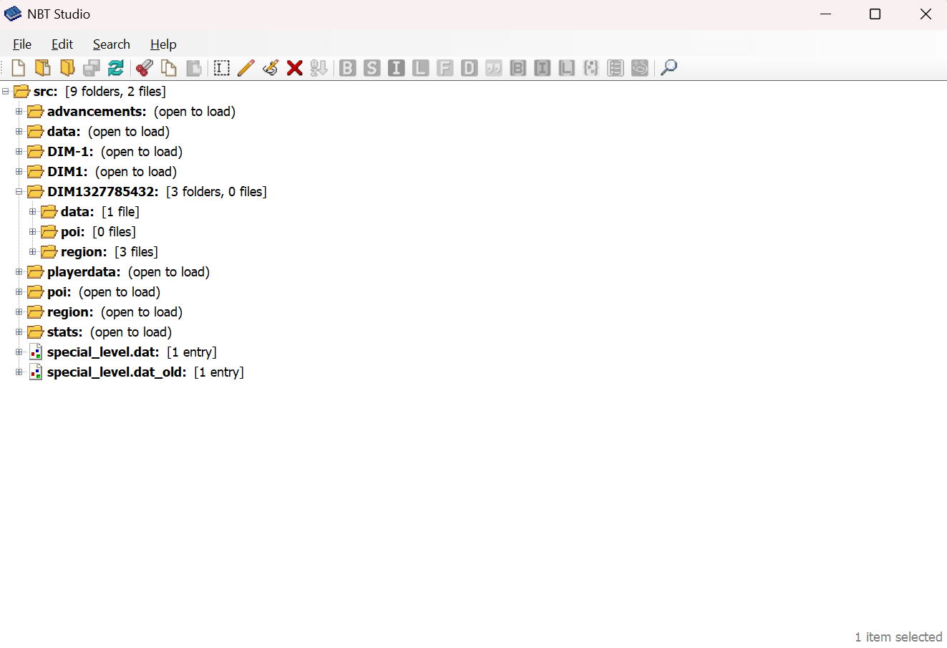Click the special_level.dat file icon

click(x=36, y=352)
